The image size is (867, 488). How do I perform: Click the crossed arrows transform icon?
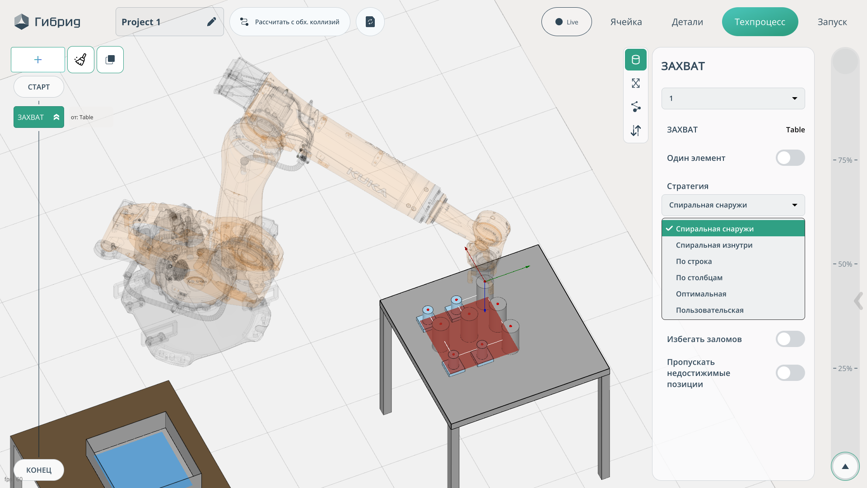click(x=635, y=83)
